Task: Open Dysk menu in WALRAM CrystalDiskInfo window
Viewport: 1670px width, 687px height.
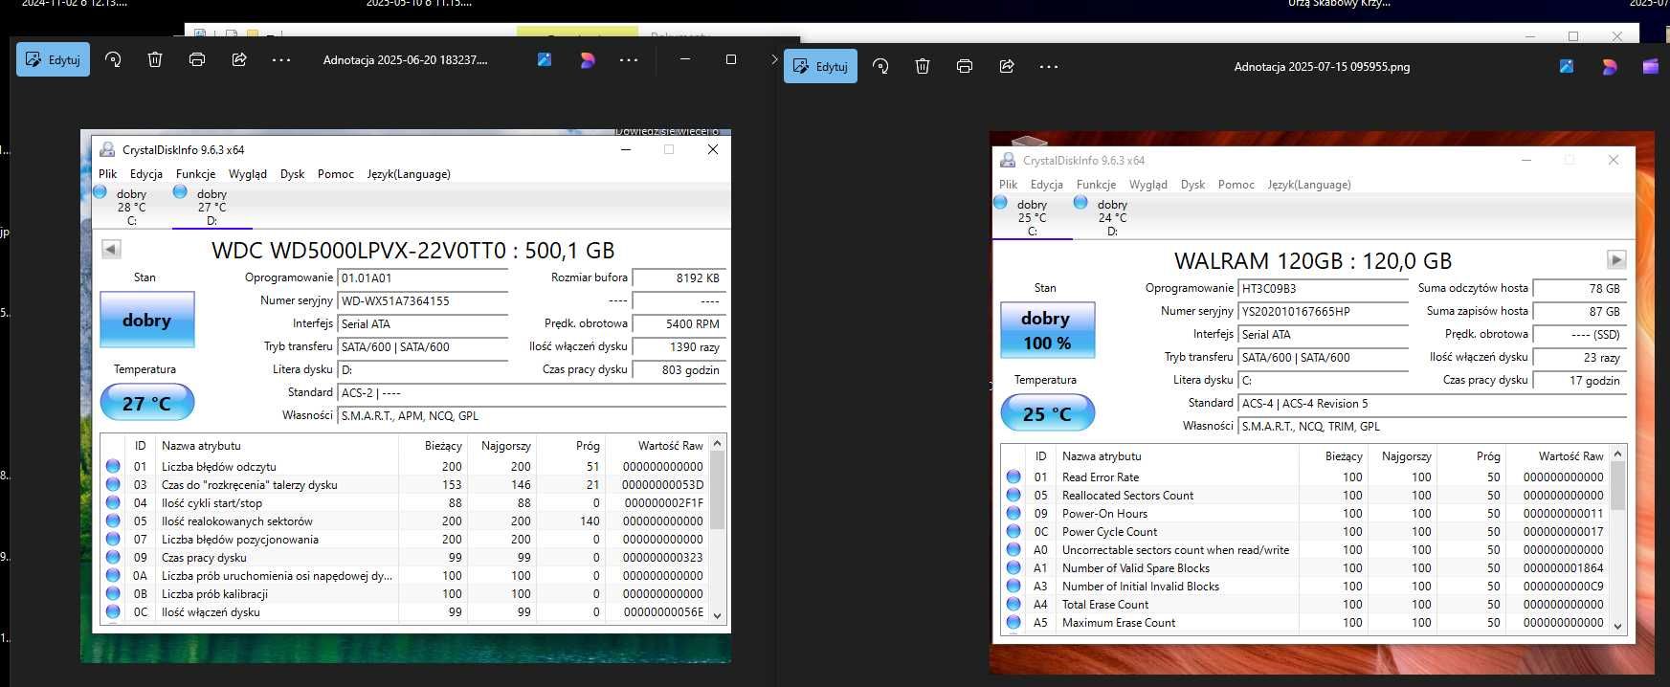Action: click(1192, 184)
